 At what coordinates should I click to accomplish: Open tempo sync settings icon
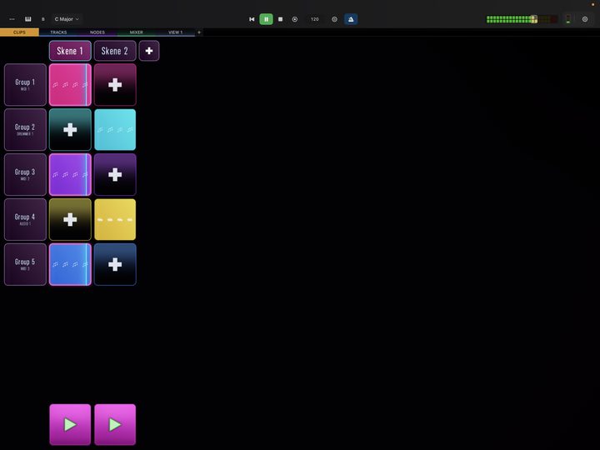[334, 19]
